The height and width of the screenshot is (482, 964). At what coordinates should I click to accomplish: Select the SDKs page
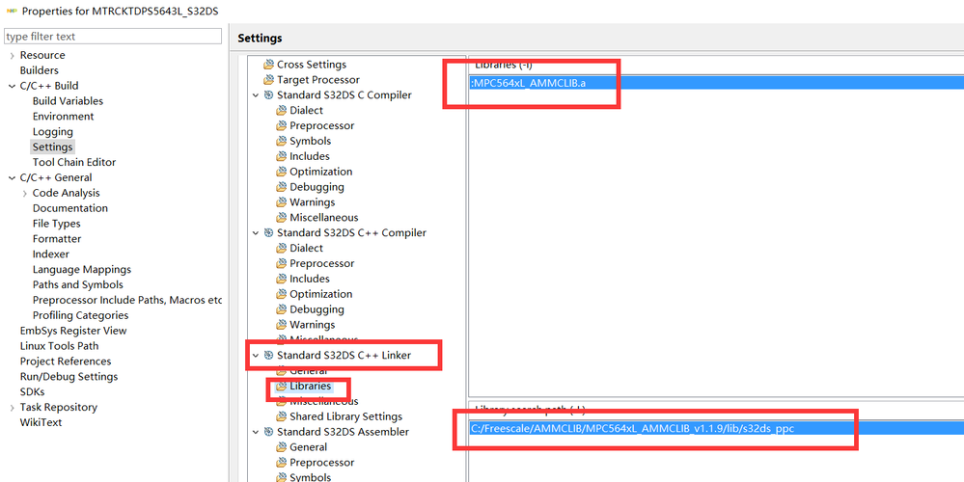point(32,391)
